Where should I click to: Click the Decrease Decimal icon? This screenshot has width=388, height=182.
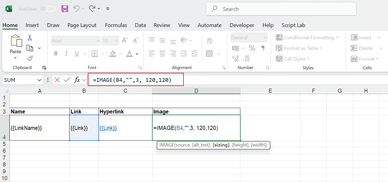(x=246, y=59)
